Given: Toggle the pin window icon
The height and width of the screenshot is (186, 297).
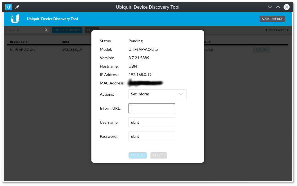Looking at the screenshot, I should (17, 7).
